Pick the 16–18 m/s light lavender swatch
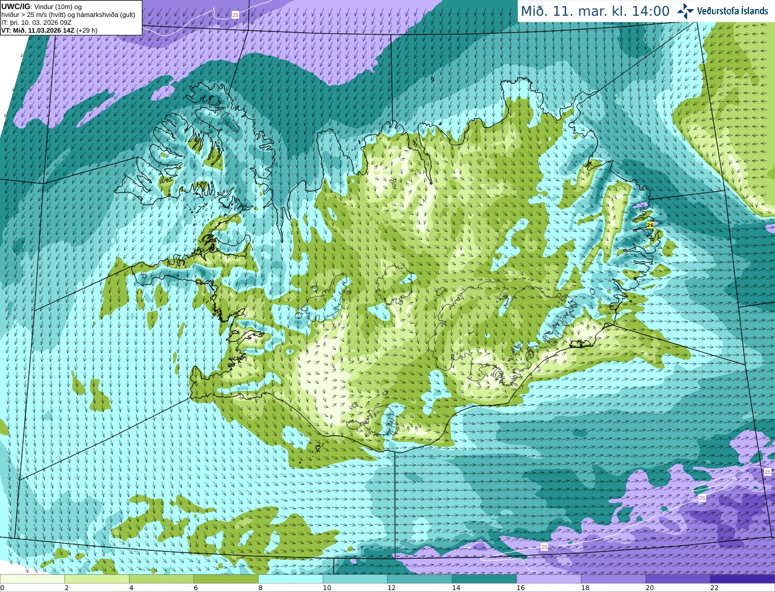The width and height of the screenshot is (775, 592). tap(549, 579)
